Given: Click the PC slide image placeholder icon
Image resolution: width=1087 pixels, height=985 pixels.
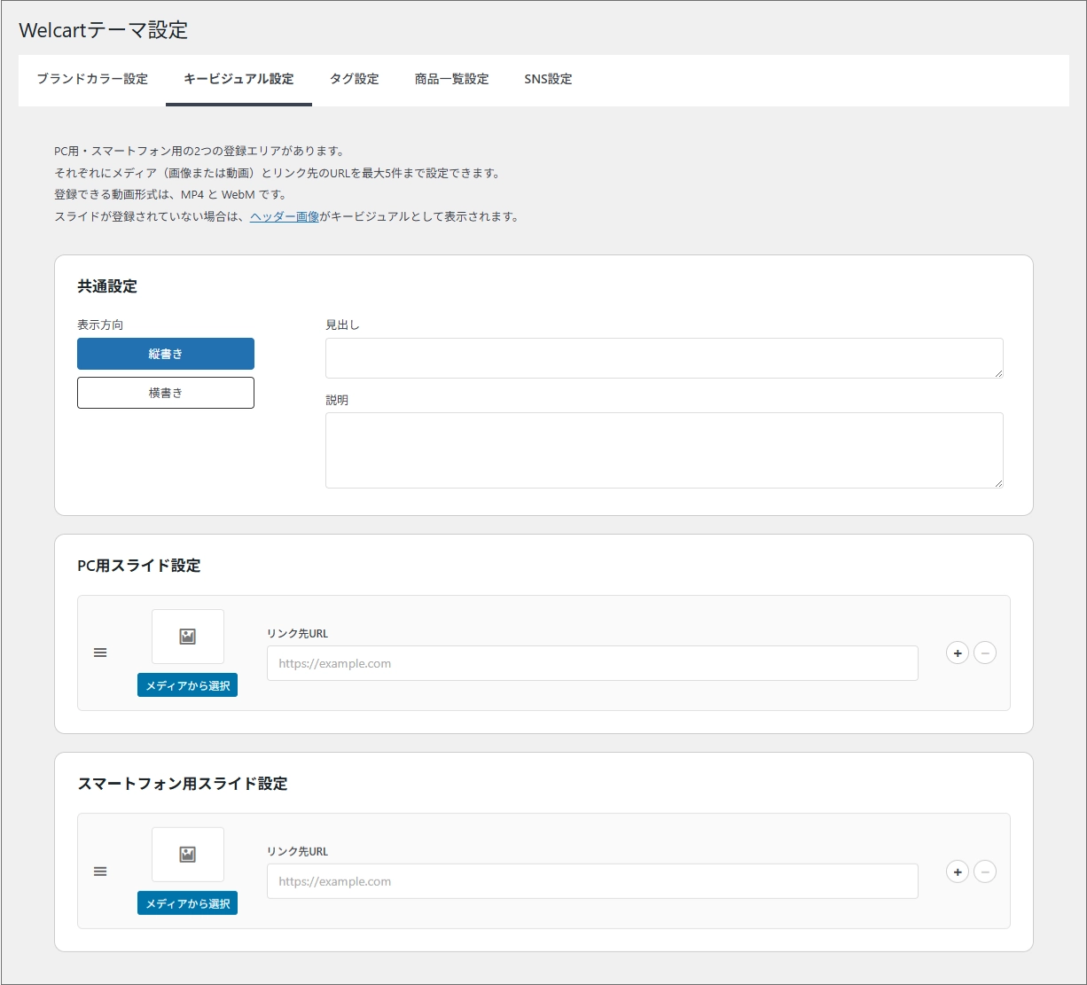Looking at the screenshot, I should click(187, 636).
